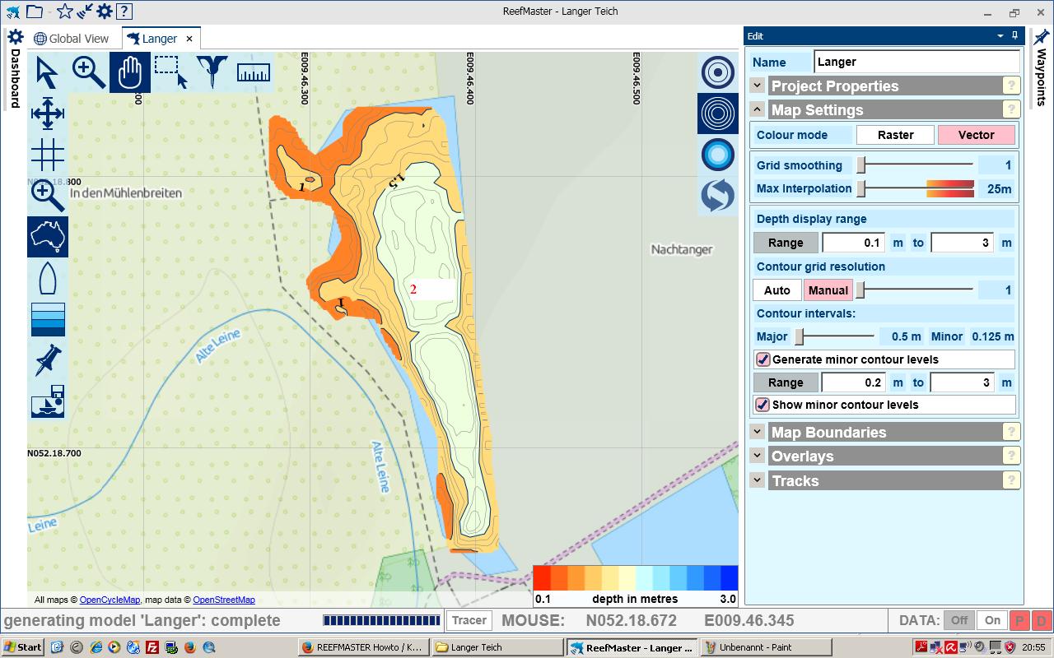The width and height of the screenshot is (1054, 658).
Task: Click the Major contour interval slider handle
Action: (x=799, y=336)
